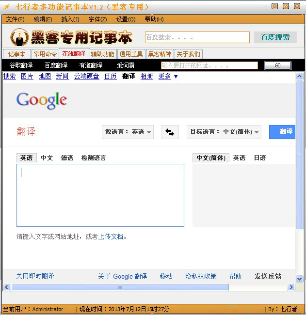Open the 文件(F) menu
Image resolution: width=306 pixels, height=315 pixels.
coord(16,19)
